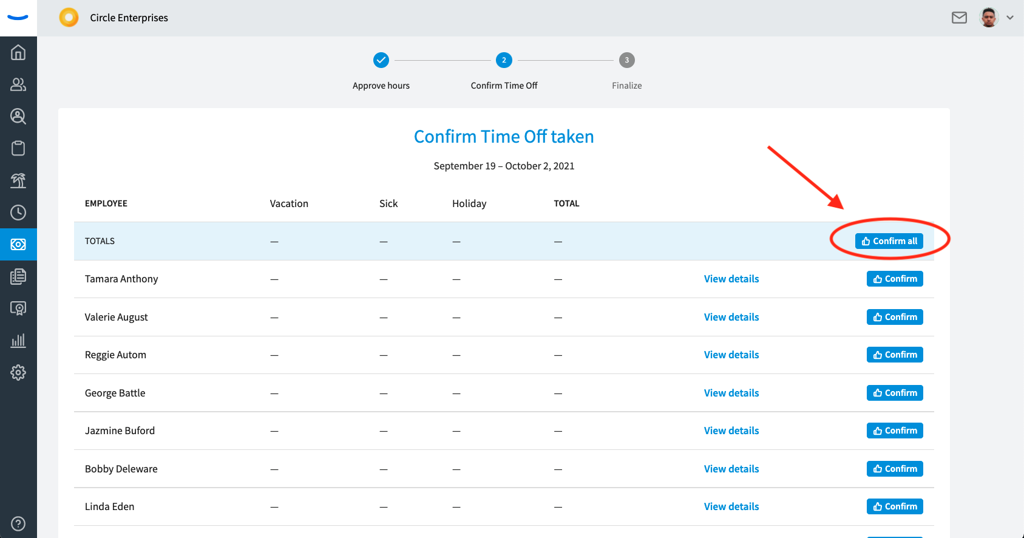Viewport: 1024px width, 538px height.
Task: Click the George Battle employee name
Action: (115, 393)
